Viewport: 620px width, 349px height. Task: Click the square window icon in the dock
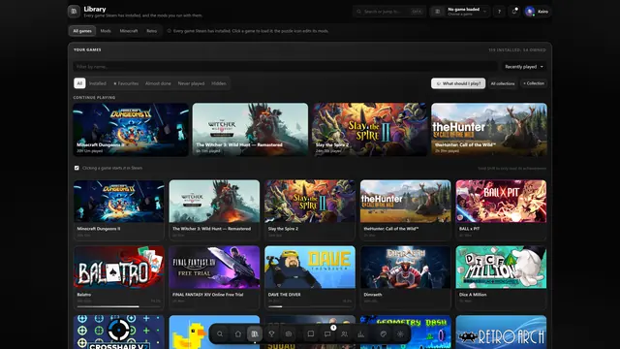coord(311,333)
